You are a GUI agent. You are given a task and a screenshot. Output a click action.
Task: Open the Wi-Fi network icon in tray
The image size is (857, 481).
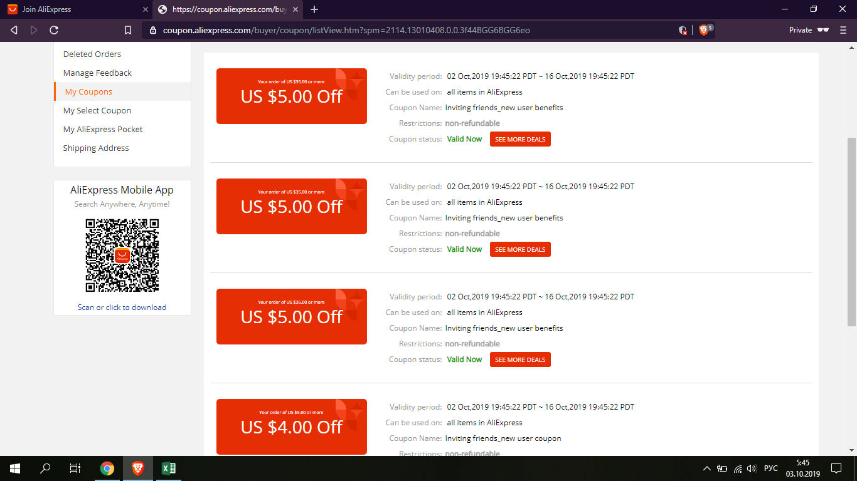738,468
